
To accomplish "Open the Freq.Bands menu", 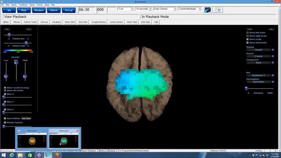I will click(23, 5).
